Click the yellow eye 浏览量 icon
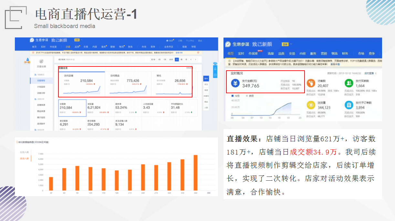Screen dimensions: 395x221 [311, 105]
